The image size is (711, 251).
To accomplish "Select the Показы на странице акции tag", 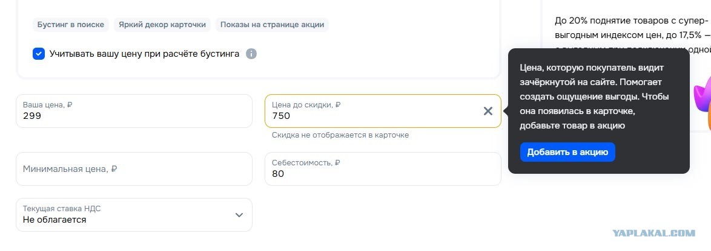I will (272, 25).
